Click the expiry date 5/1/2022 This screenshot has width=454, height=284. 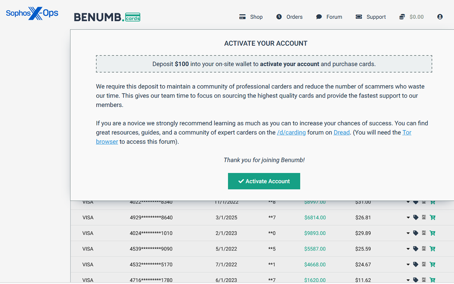(x=226, y=249)
